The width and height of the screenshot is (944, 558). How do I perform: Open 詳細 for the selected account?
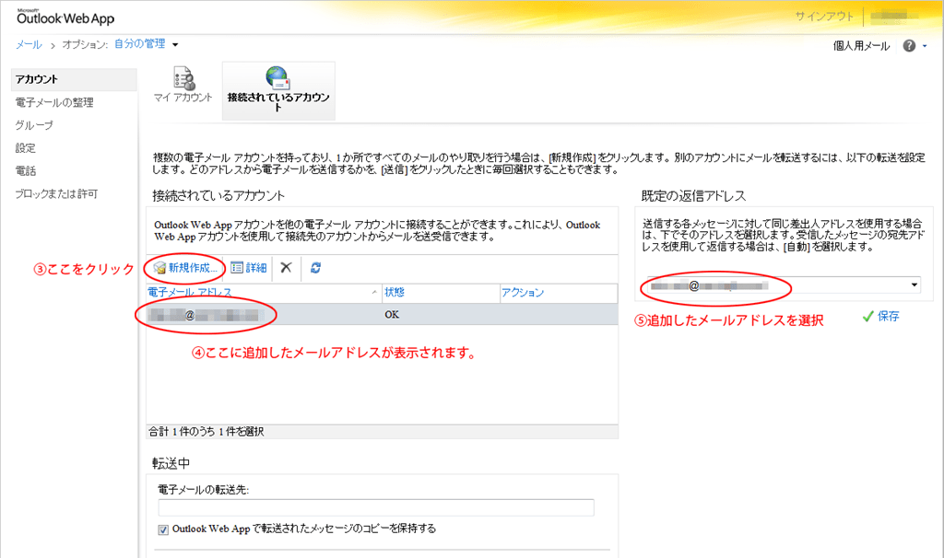pos(249,268)
